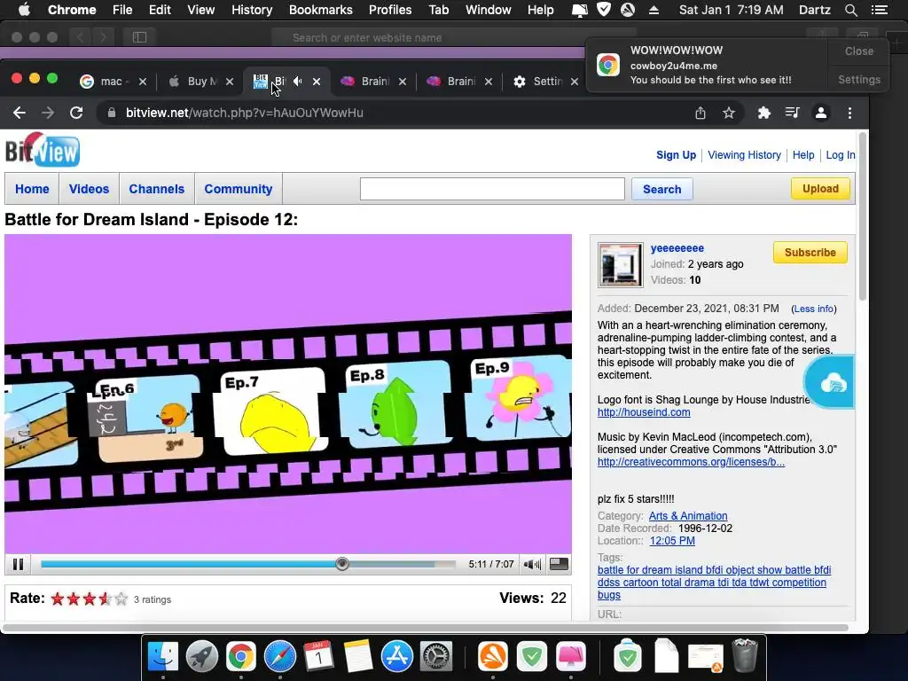The image size is (908, 681).
Task: Click the video seek bar handle
Action: (x=342, y=564)
